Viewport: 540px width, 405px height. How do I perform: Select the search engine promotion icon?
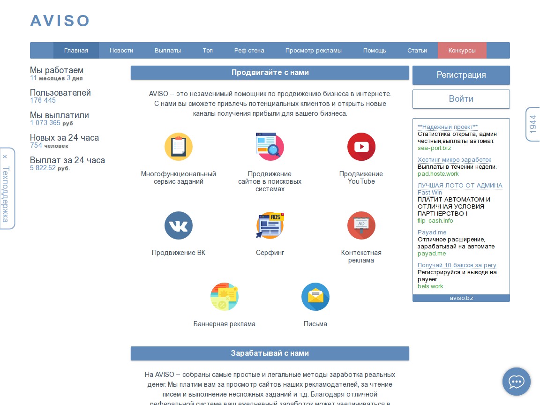pyautogui.click(x=270, y=147)
